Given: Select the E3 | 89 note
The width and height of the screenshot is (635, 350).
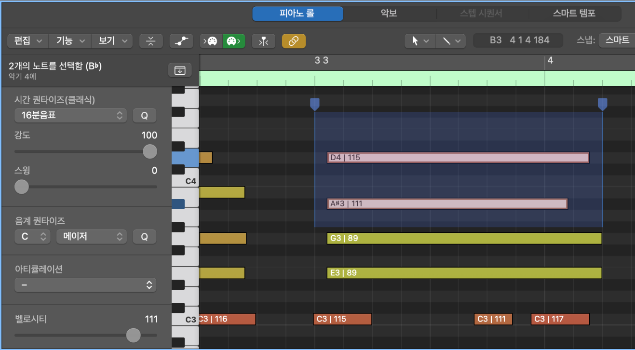Looking at the screenshot, I should click(x=464, y=273).
